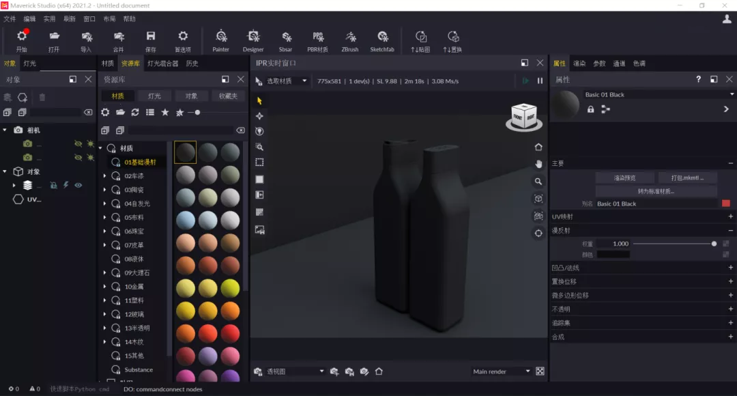737x396 pixels.
Task: Click the 权重 slider handle
Action: pyautogui.click(x=714, y=244)
